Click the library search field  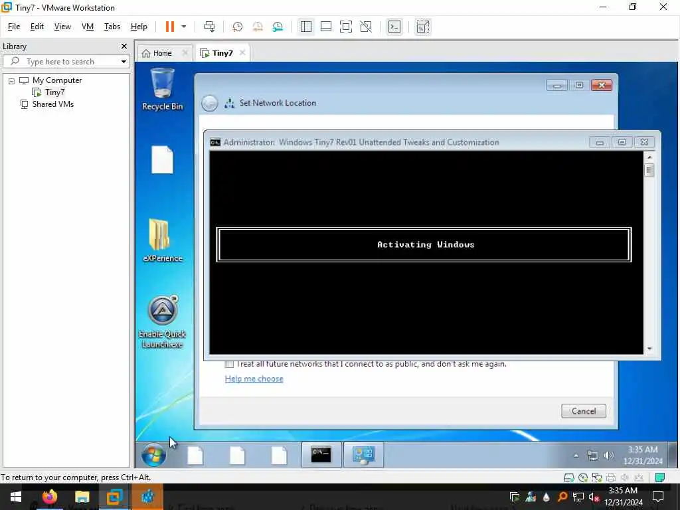coord(65,62)
